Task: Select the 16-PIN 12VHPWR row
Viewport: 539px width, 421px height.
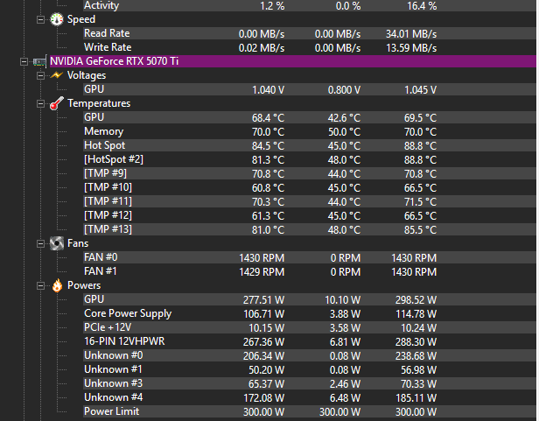Action: pyautogui.click(x=310, y=341)
